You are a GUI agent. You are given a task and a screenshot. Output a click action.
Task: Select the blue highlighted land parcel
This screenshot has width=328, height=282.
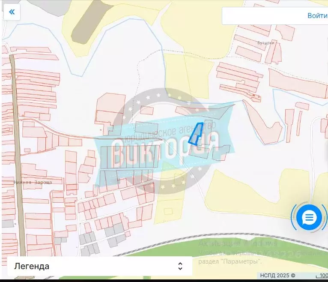click(196, 135)
